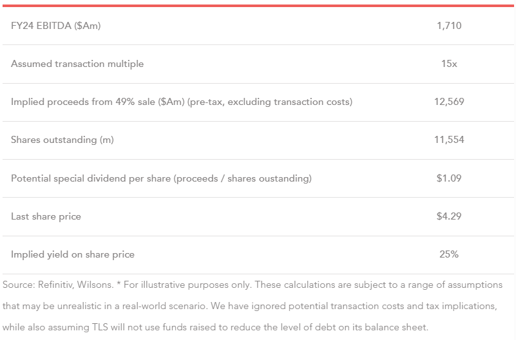Click the Last share price label
This screenshot has height=340, width=516.
coord(46,216)
